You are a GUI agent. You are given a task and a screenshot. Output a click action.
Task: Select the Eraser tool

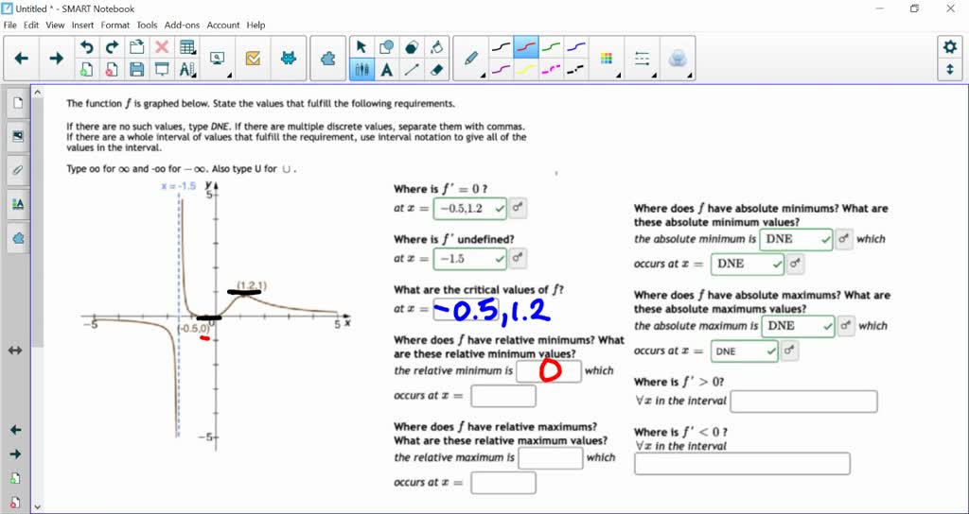point(437,70)
